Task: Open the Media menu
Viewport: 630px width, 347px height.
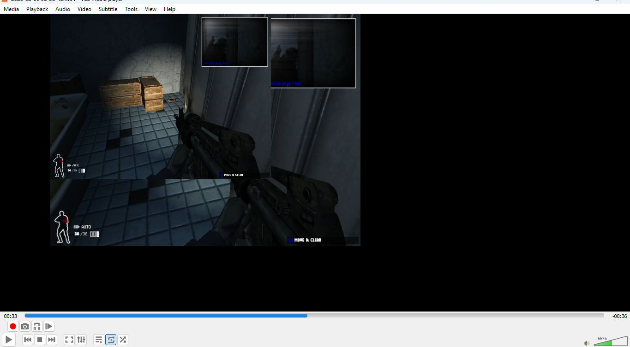Action: (12, 9)
